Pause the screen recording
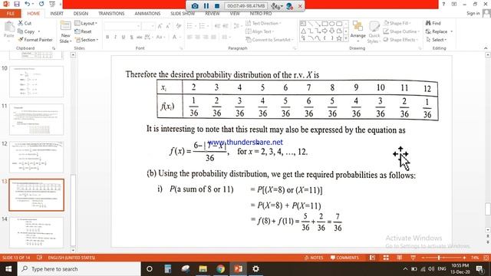Viewport: 491px width, 276px height. (x=206, y=6)
